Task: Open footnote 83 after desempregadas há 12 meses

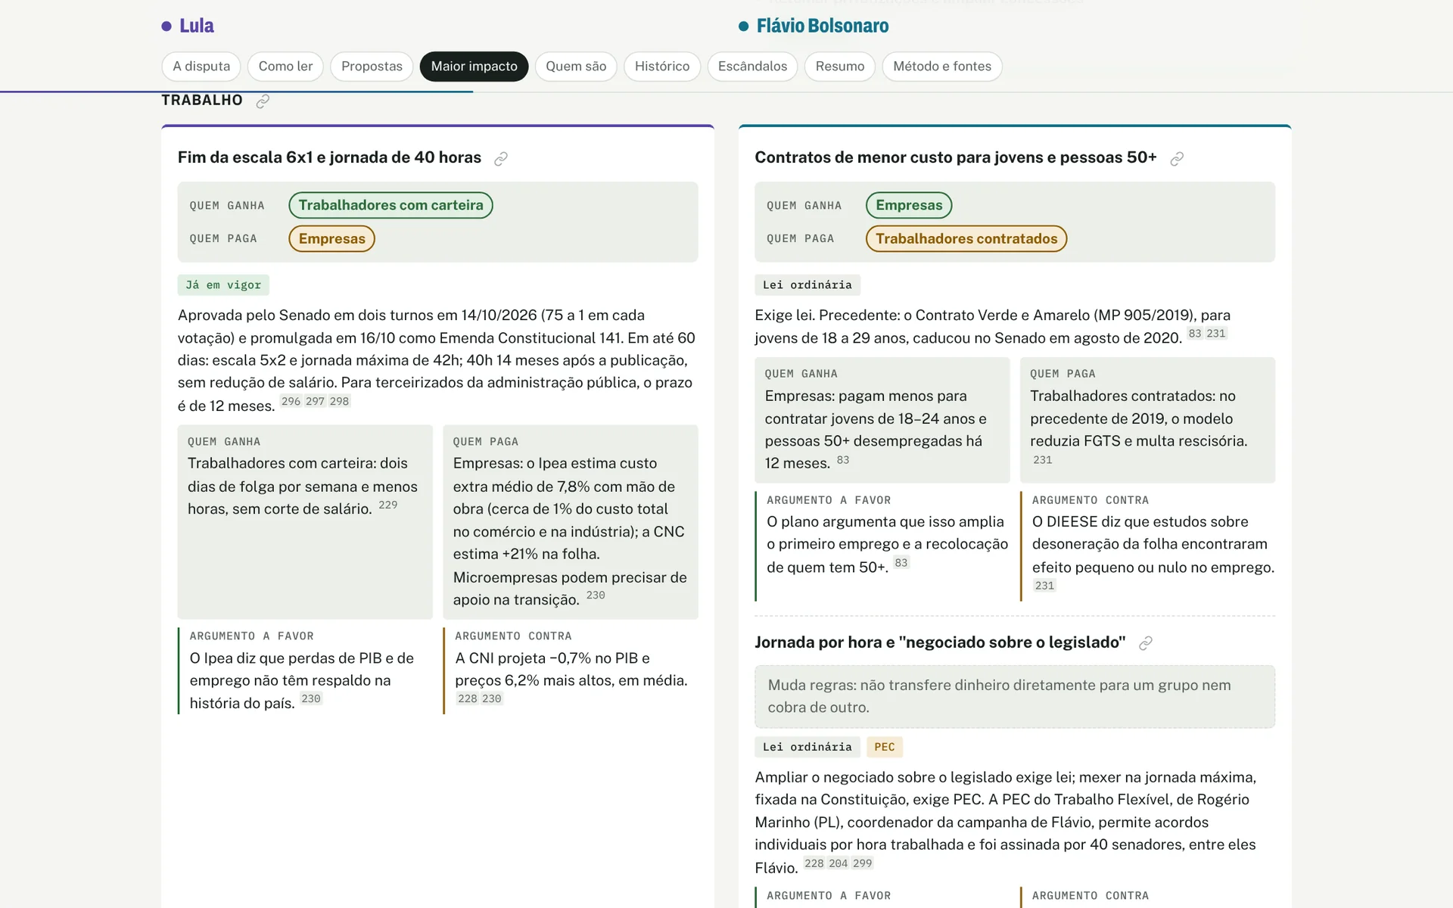Action: pyautogui.click(x=843, y=460)
